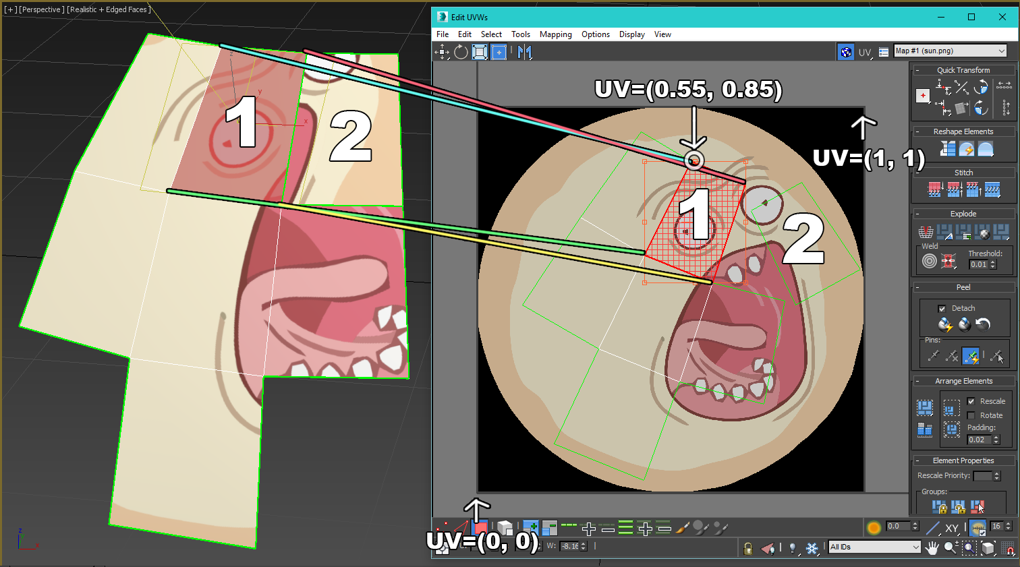The width and height of the screenshot is (1020, 567).
Task: Select the Rotate tool in the UV toolbar
Action: pyautogui.click(x=461, y=52)
